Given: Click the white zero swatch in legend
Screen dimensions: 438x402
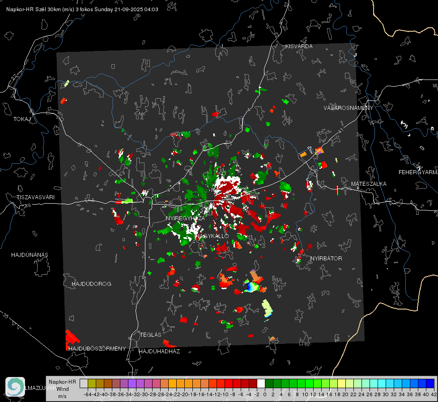Looking at the screenshot, I should (x=261, y=383).
